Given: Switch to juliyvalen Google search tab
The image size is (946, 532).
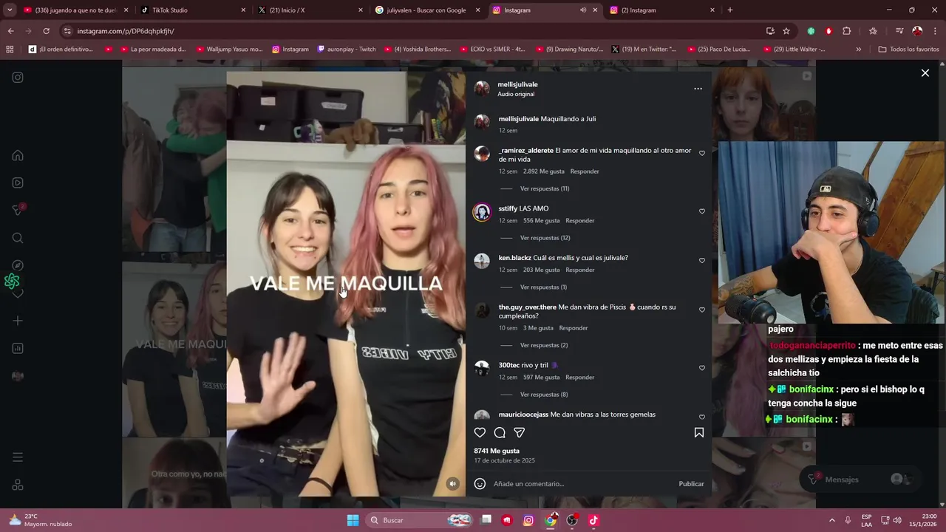Looking at the screenshot, I should (x=427, y=10).
